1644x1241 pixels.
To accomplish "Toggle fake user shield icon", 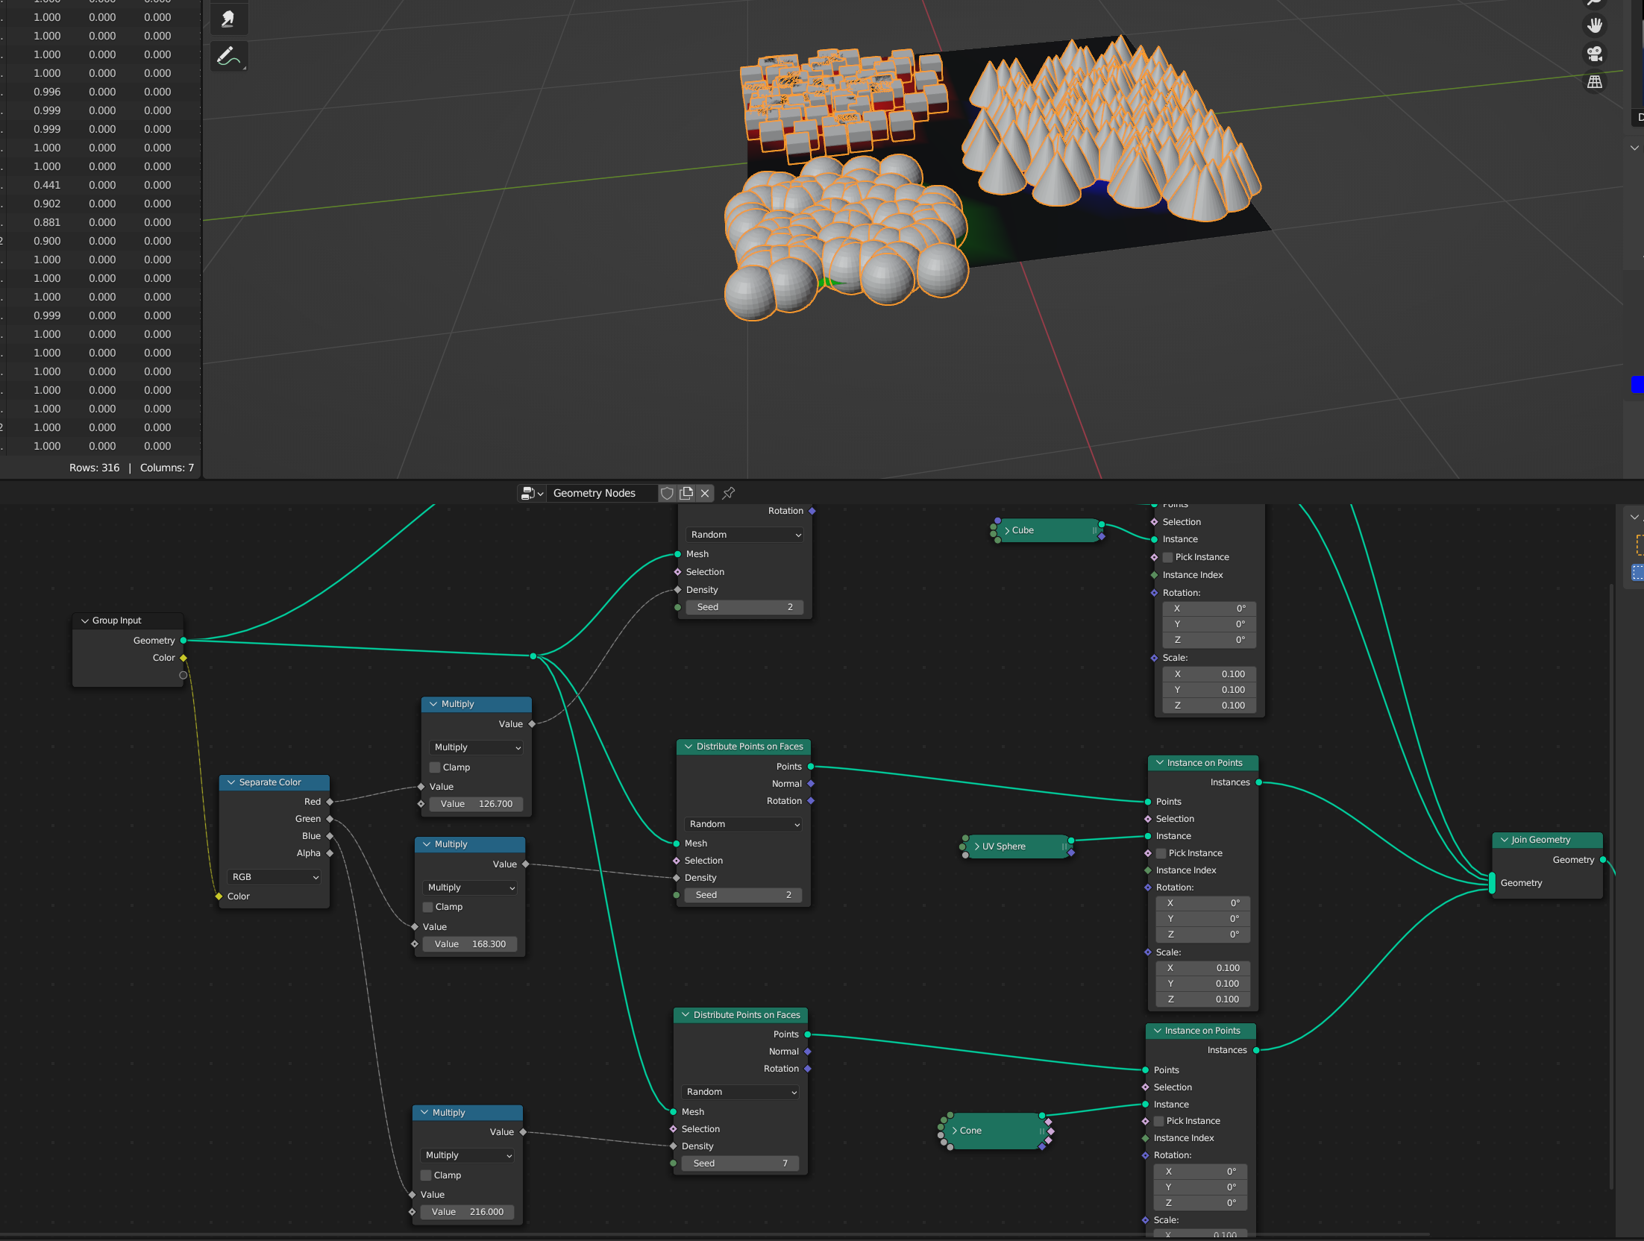I will click(x=667, y=493).
